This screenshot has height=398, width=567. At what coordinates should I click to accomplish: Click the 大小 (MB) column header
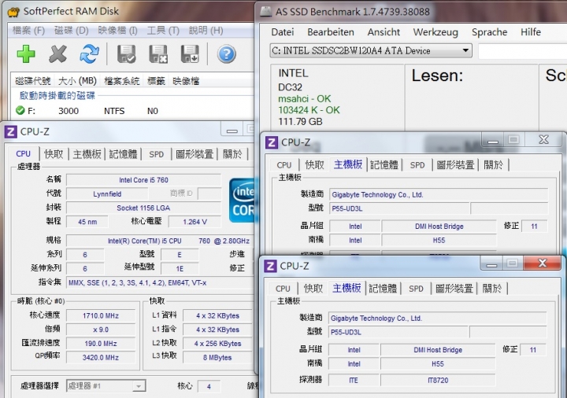point(77,81)
